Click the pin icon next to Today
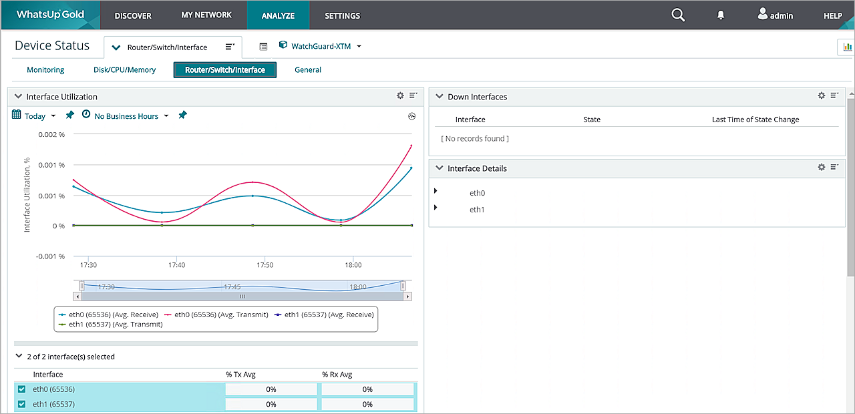 (x=69, y=116)
